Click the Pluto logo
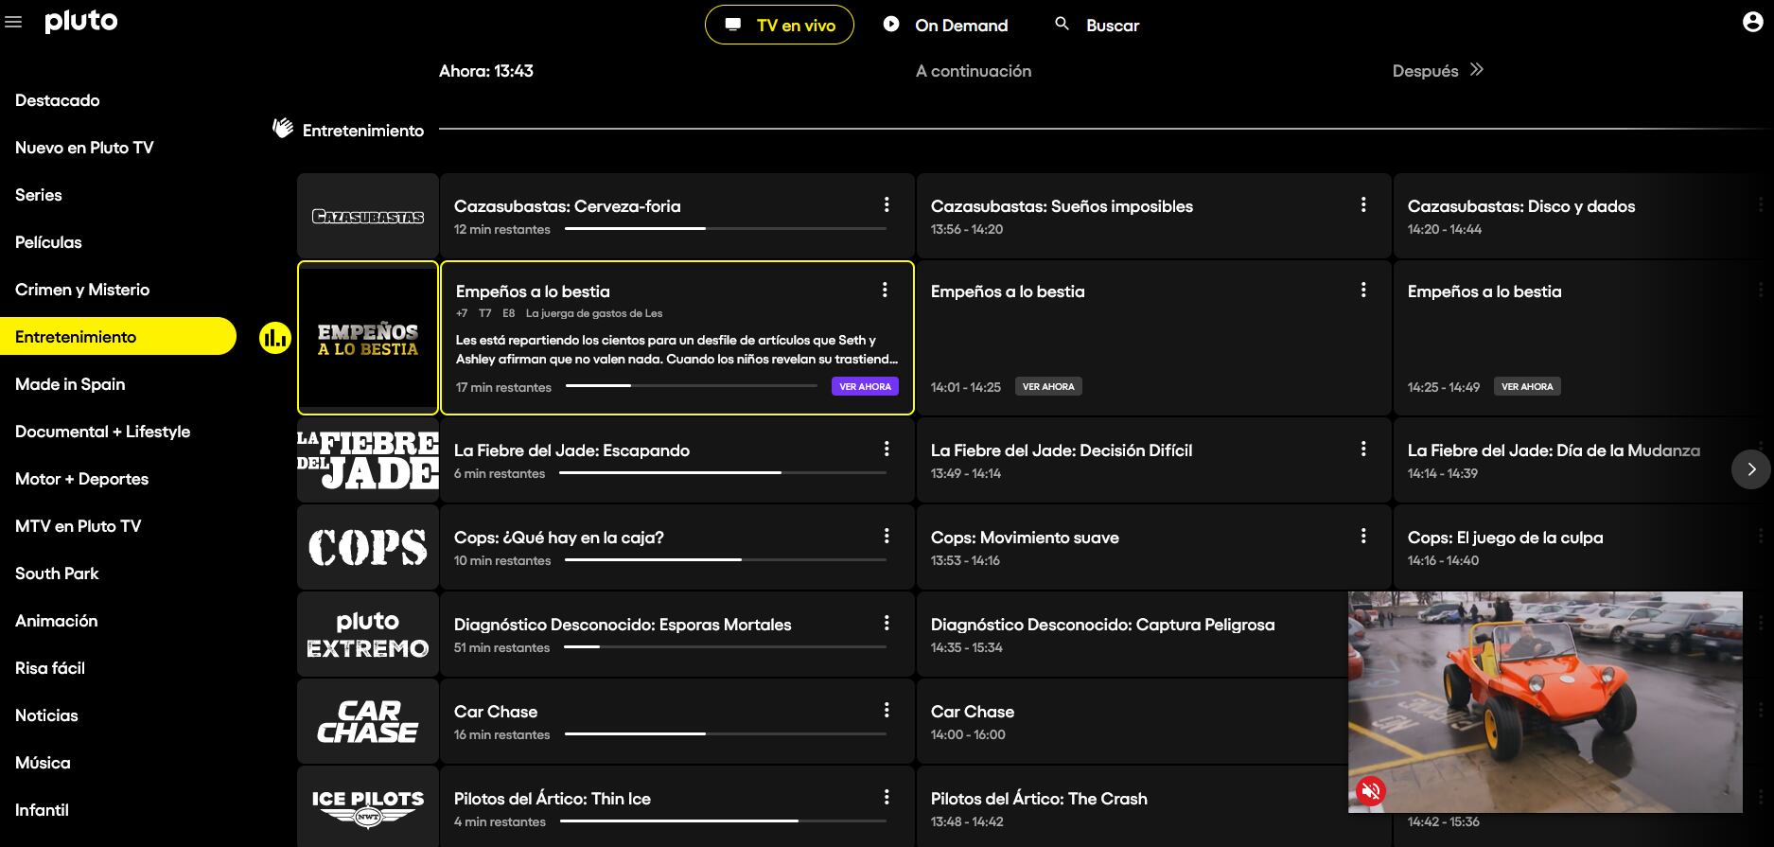The width and height of the screenshot is (1774, 847). click(81, 22)
